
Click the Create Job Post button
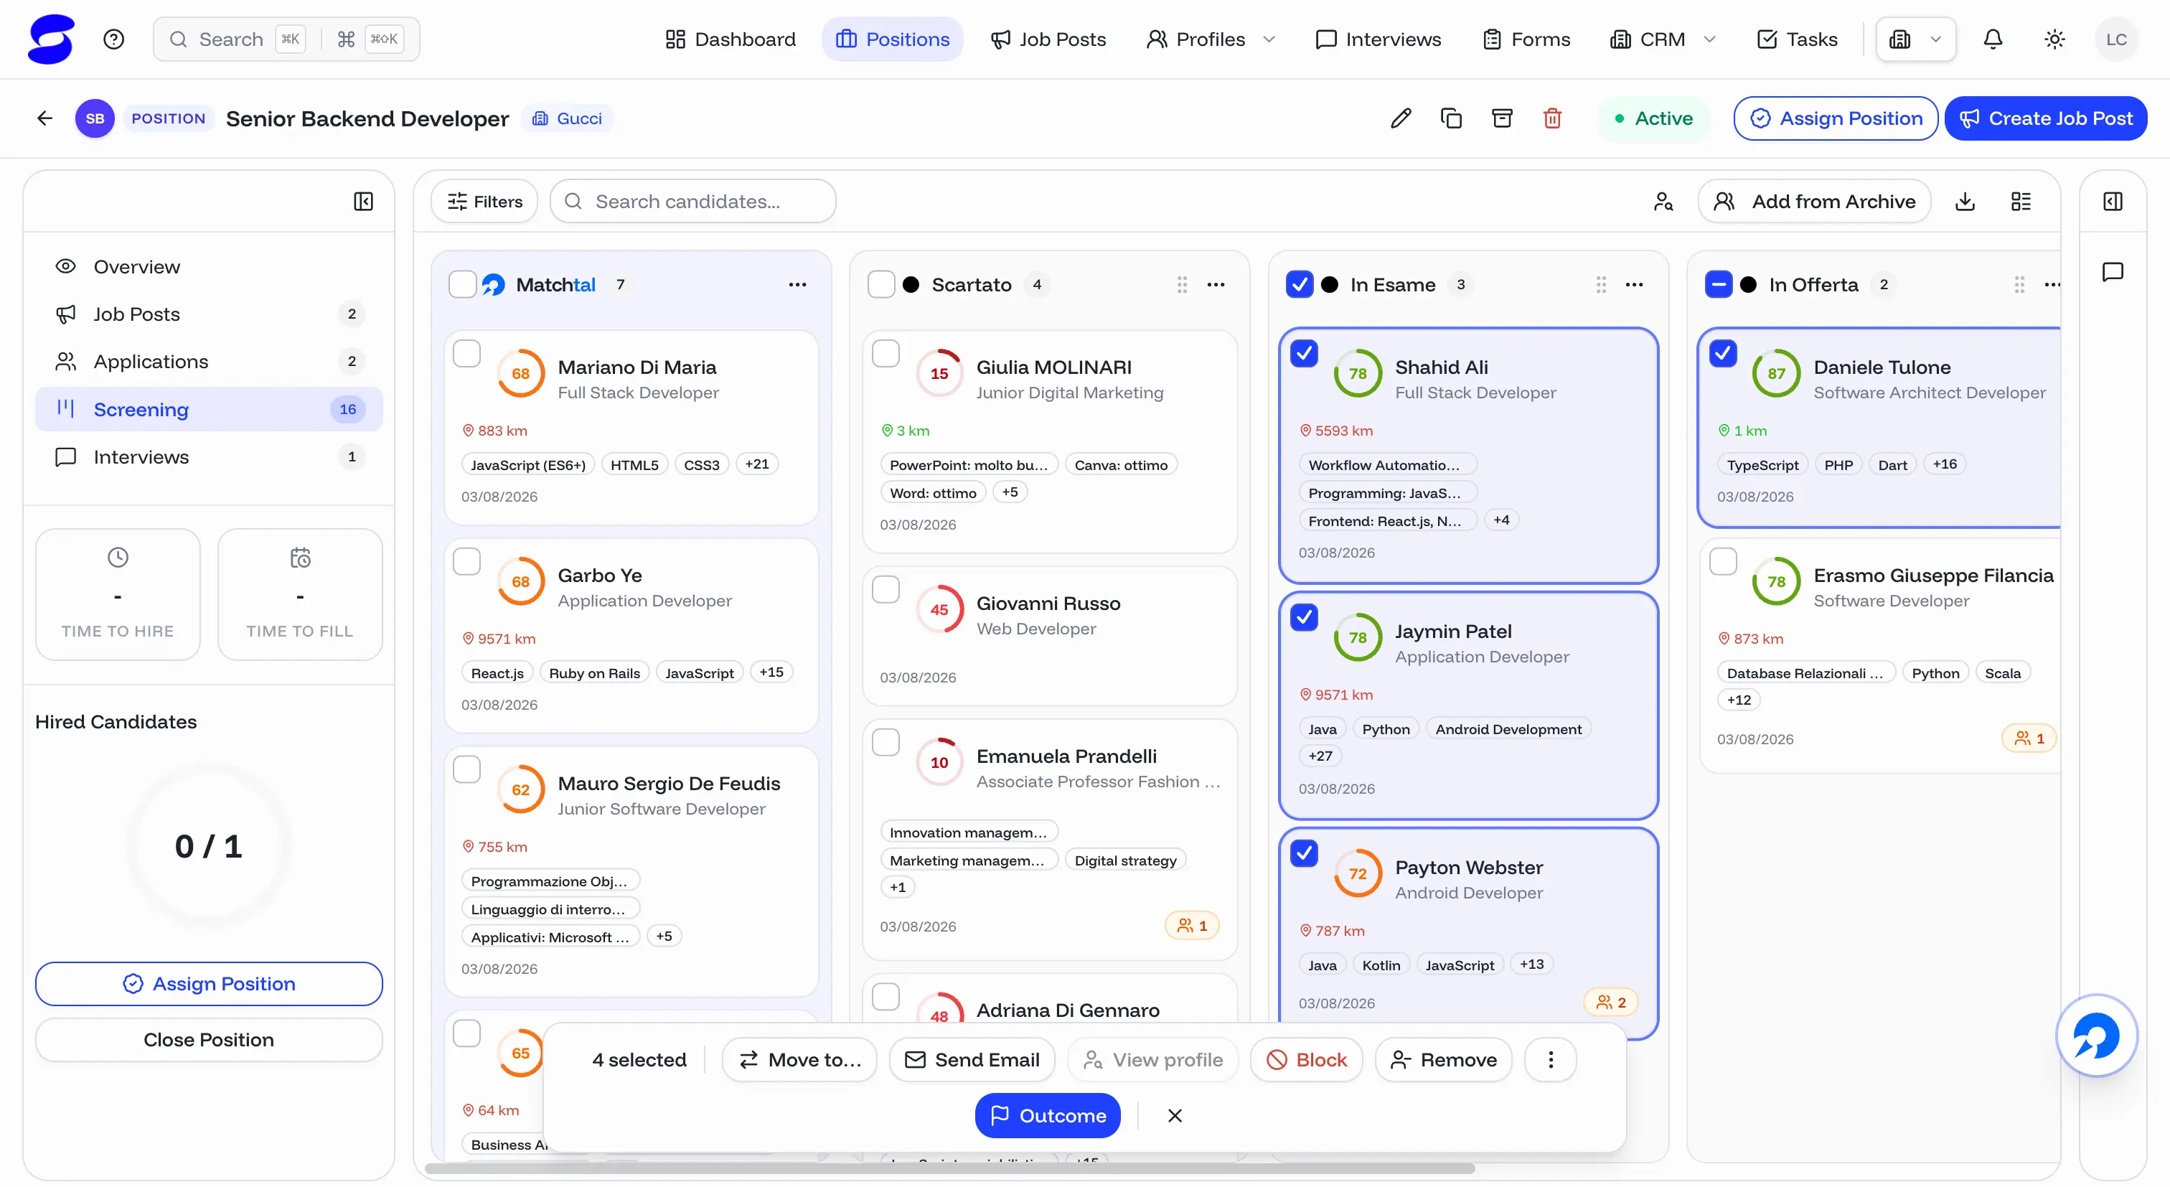(x=2045, y=118)
